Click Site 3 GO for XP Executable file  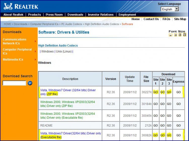[169, 116]
